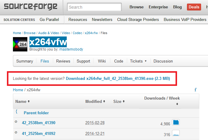The width and height of the screenshot is (208, 140).
Task: Click the SOLUTION CENTERS label
Action: pyautogui.click(x=19, y=20)
